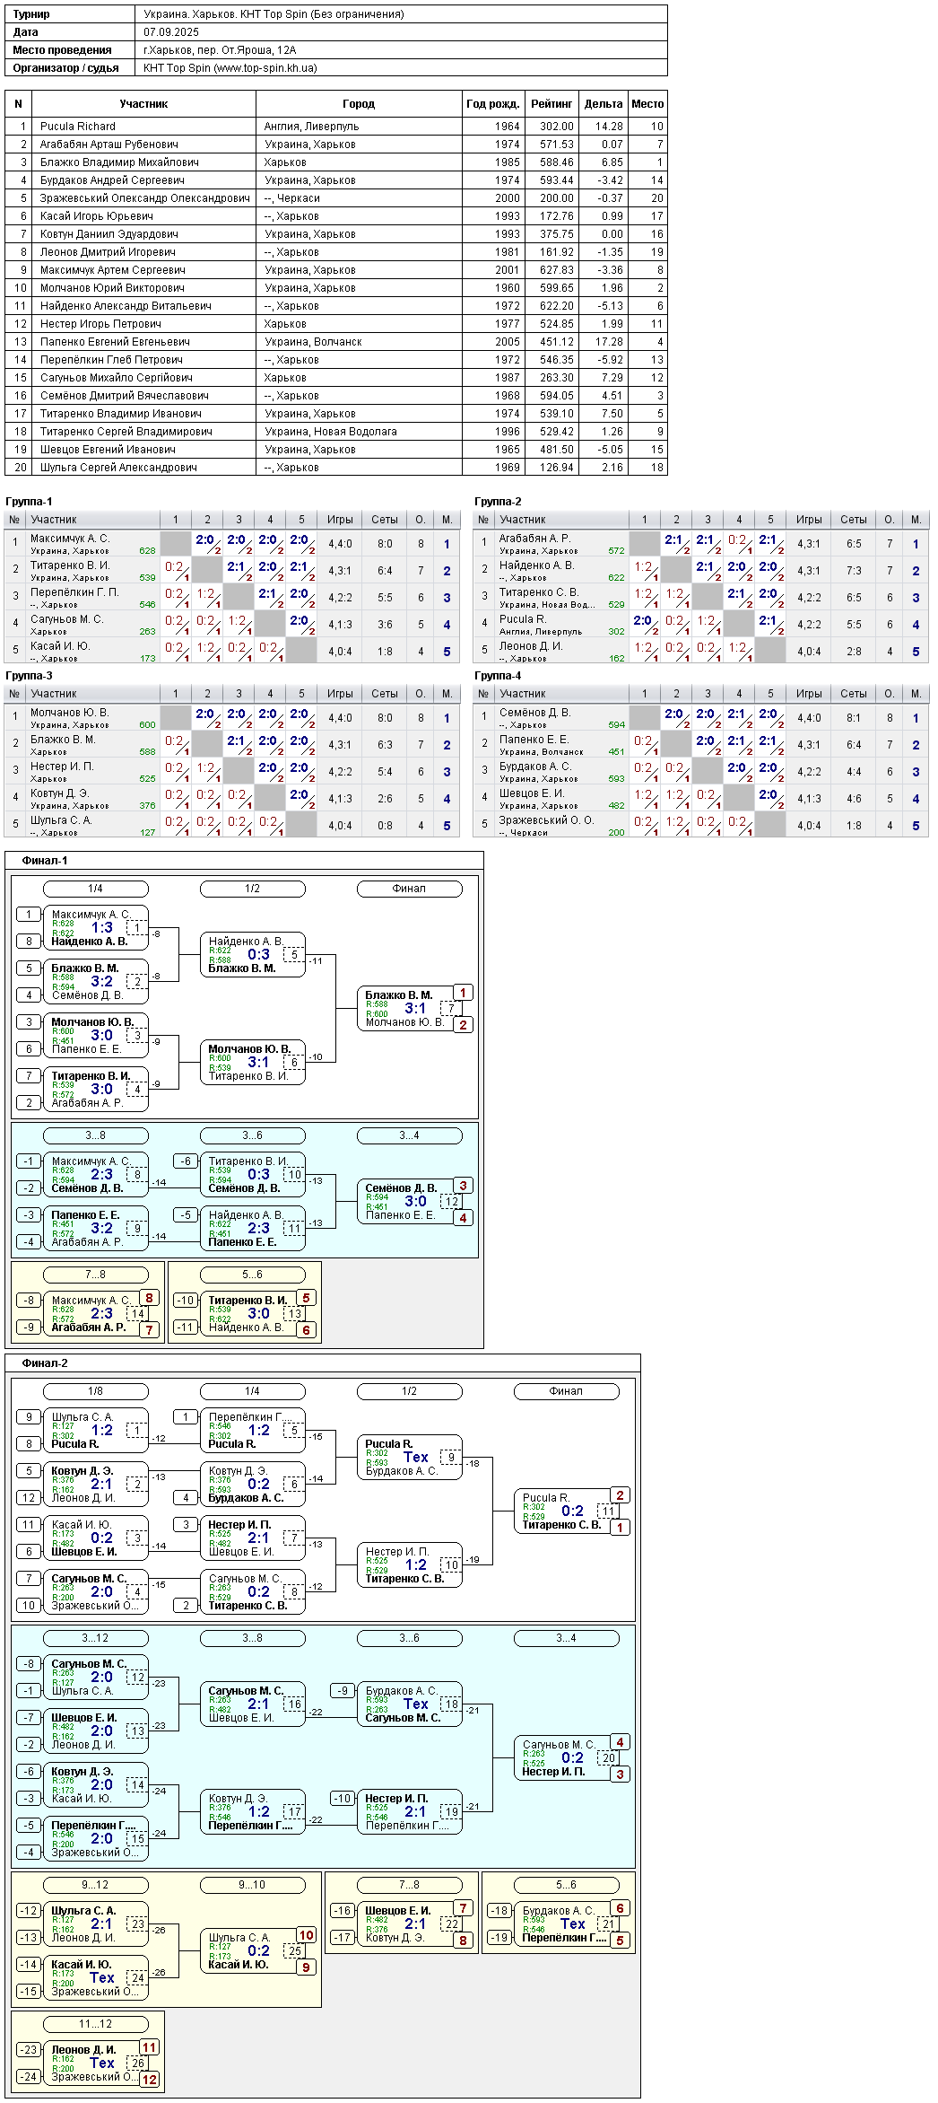The height and width of the screenshot is (2103, 938).
Task: Click place badge 10 beside Шульга in 9...10
Action: pos(306,1935)
